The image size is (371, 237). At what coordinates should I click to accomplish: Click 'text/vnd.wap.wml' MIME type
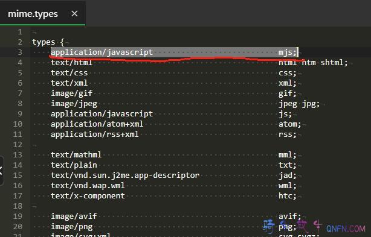[x=88, y=186]
